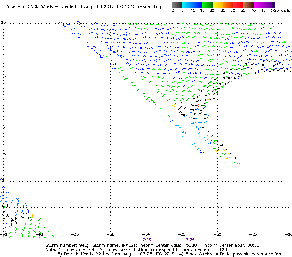The width and height of the screenshot is (292, 257).
Task: Click the '-38' longitude axis label
Action: (x=75, y=234)
